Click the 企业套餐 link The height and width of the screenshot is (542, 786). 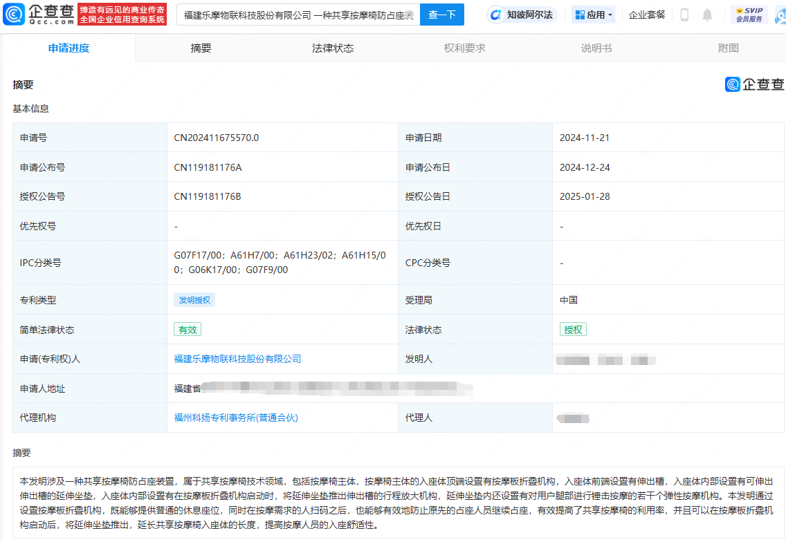coord(646,15)
